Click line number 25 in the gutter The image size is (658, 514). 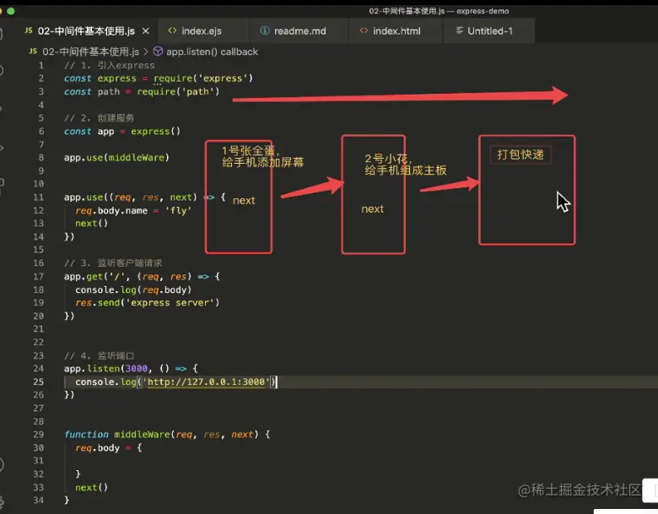click(38, 381)
